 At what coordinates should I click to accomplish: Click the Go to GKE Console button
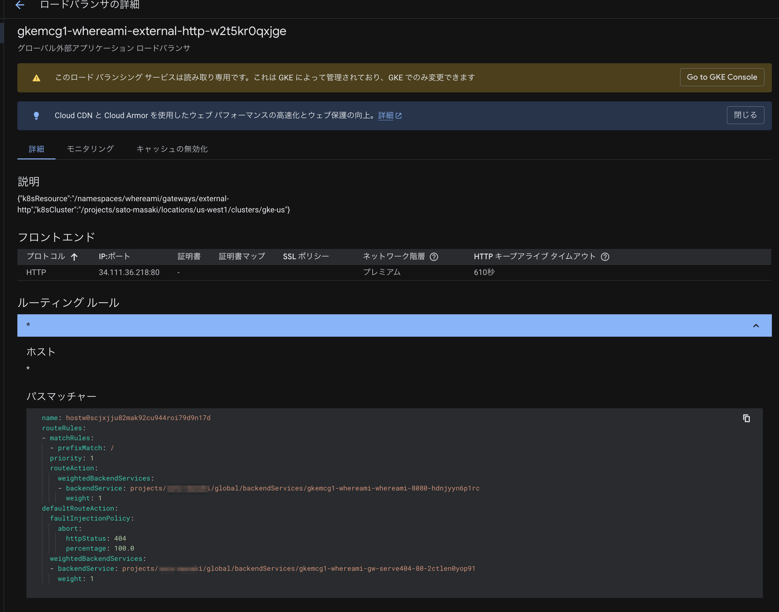tap(722, 77)
